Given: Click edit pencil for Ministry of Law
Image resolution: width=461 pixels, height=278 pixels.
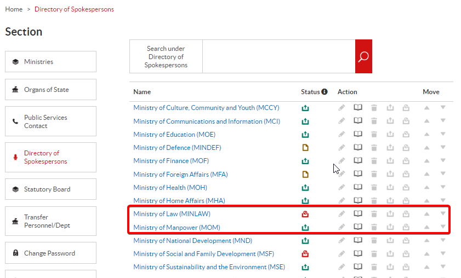Looking at the screenshot, I should [x=342, y=214].
